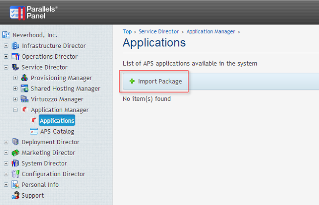The width and height of the screenshot is (319, 205).
Task: Click the Shared Hosting Manager icon
Action: pos(24,89)
